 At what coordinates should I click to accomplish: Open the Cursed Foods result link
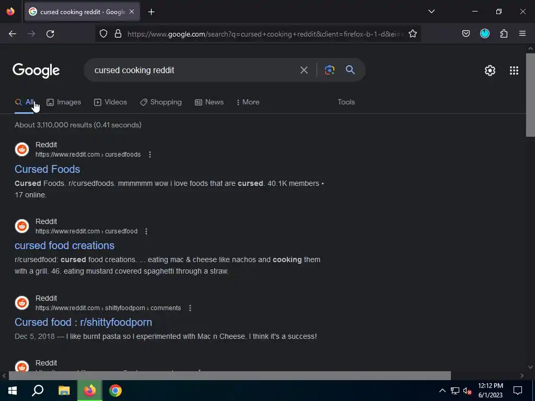coord(48,169)
